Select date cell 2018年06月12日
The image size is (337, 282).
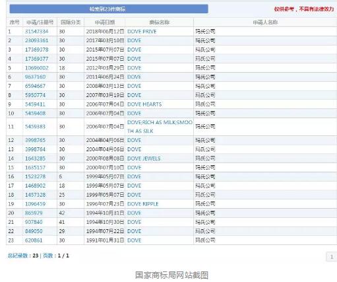tap(105, 32)
